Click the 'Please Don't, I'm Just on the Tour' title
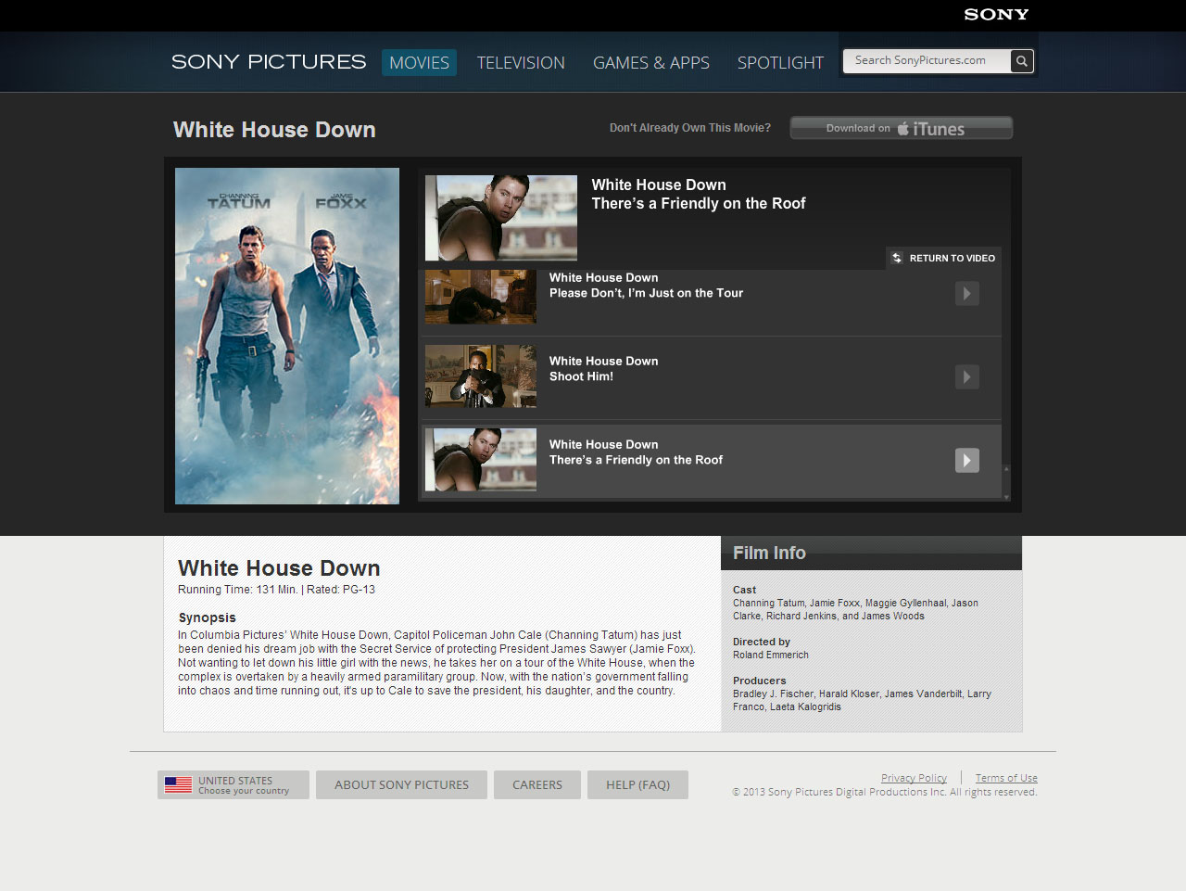The image size is (1186, 891). 646,293
